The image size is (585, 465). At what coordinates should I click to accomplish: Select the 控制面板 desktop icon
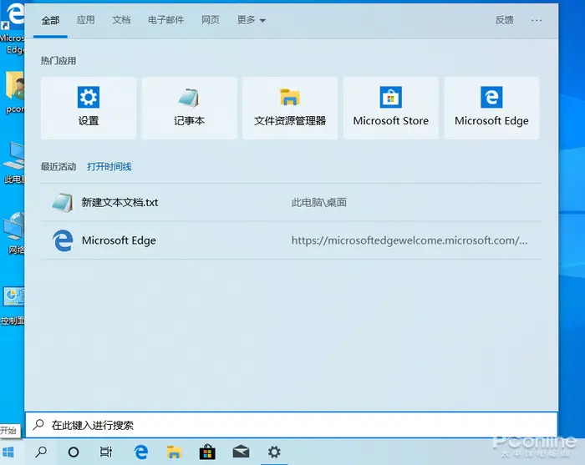coord(13,306)
